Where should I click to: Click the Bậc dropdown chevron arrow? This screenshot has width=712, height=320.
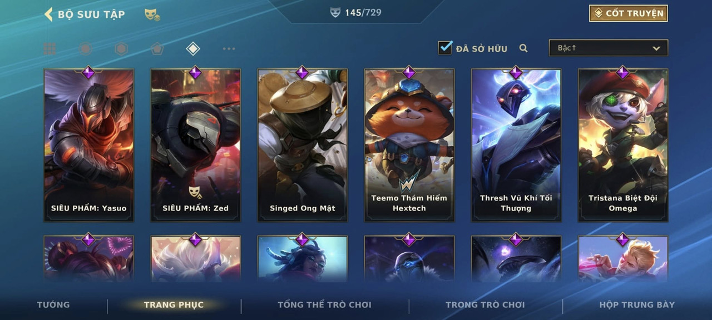point(656,48)
